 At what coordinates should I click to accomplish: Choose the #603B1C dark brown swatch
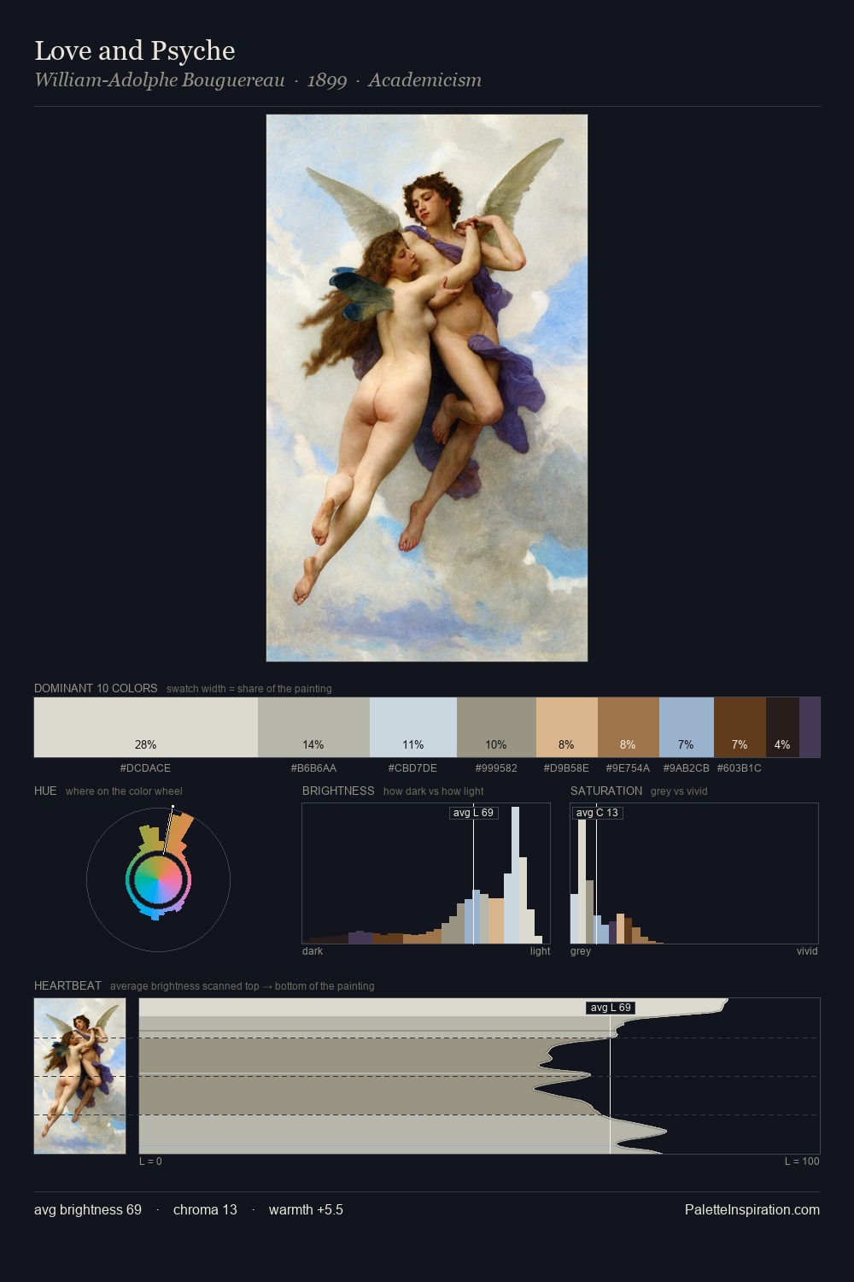(x=740, y=727)
